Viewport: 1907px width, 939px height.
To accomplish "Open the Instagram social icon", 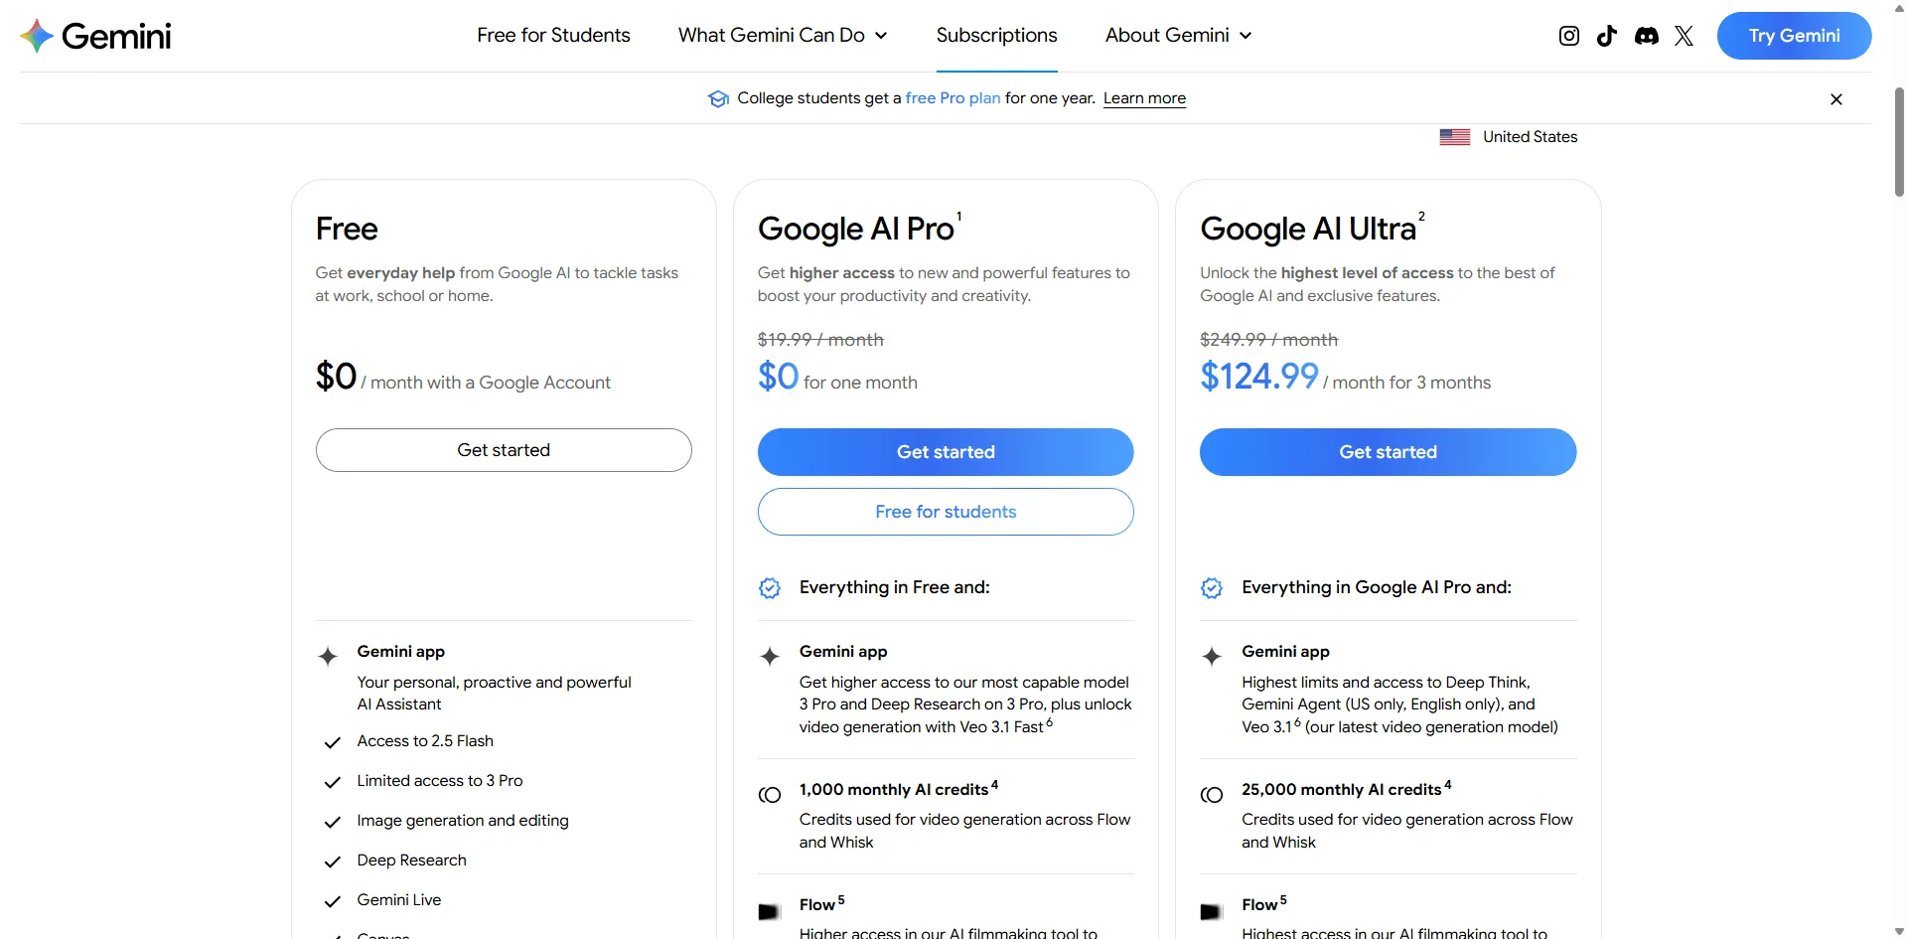I will (1569, 36).
